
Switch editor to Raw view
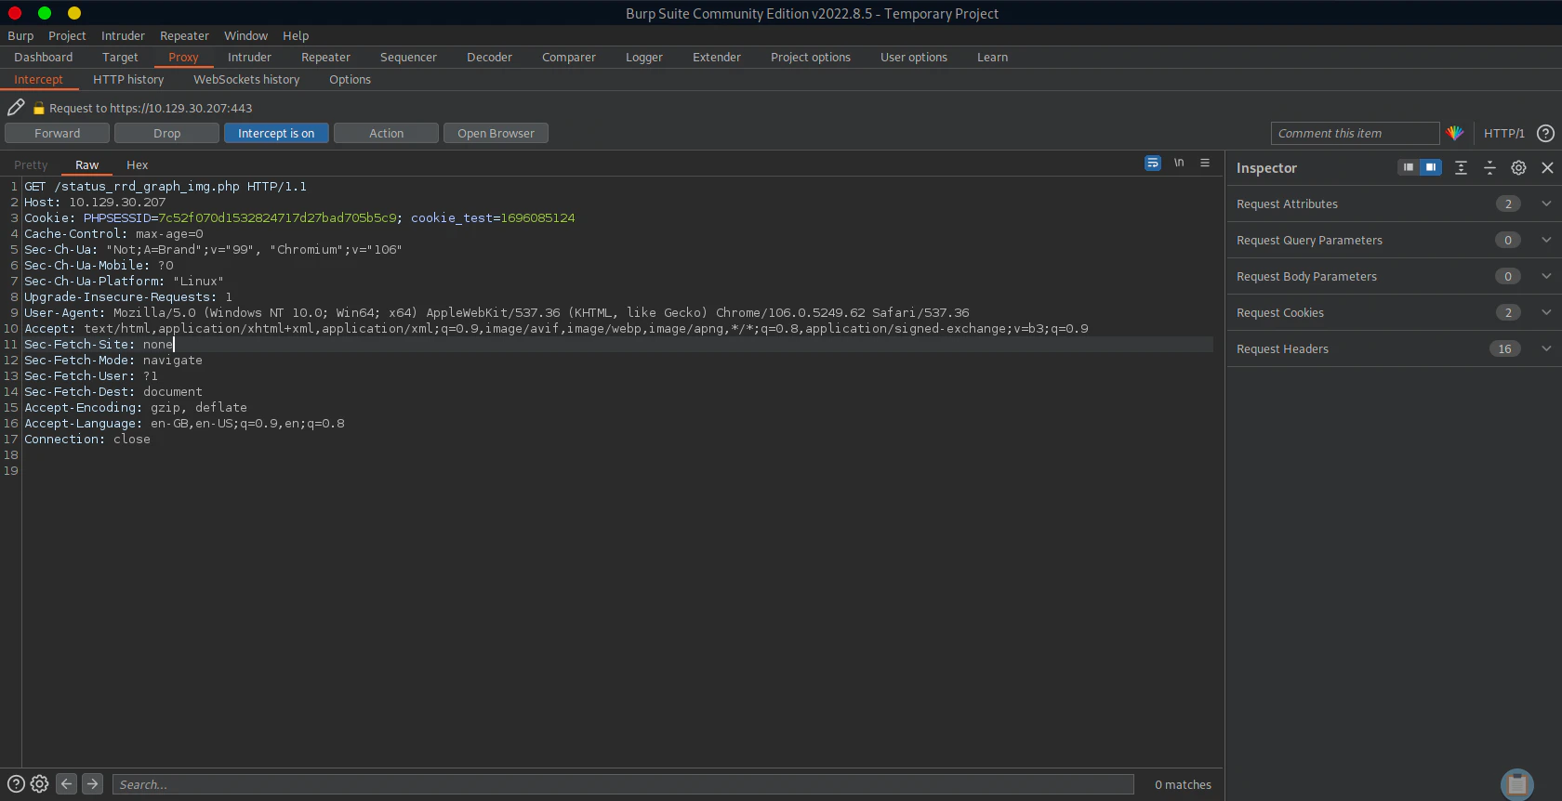(86, 164)
